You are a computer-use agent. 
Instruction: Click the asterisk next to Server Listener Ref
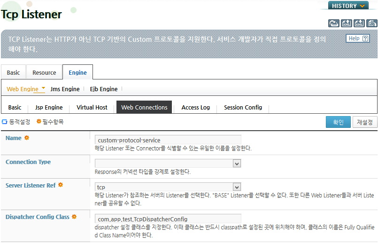[x=61, y=185]
